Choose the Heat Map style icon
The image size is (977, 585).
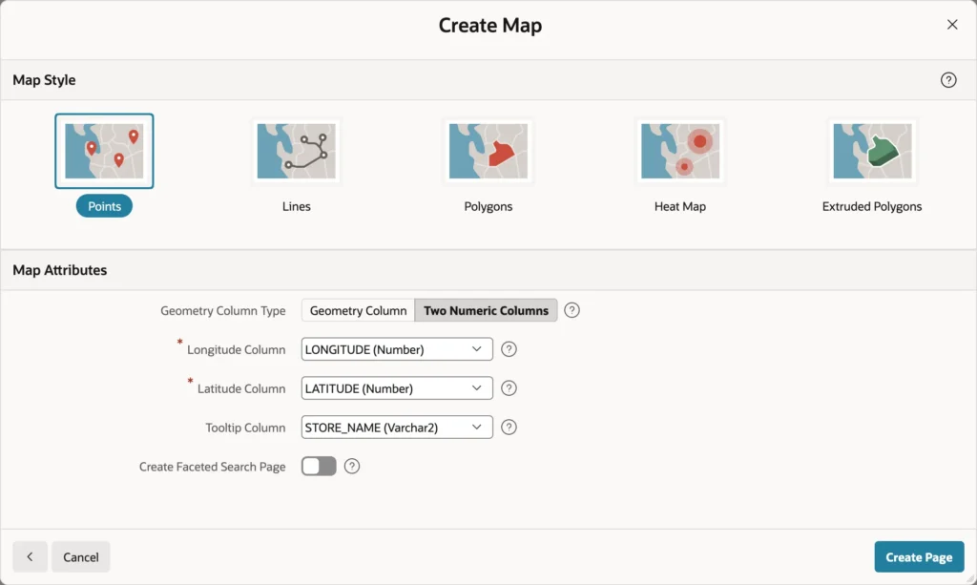[x=679, y=151]
